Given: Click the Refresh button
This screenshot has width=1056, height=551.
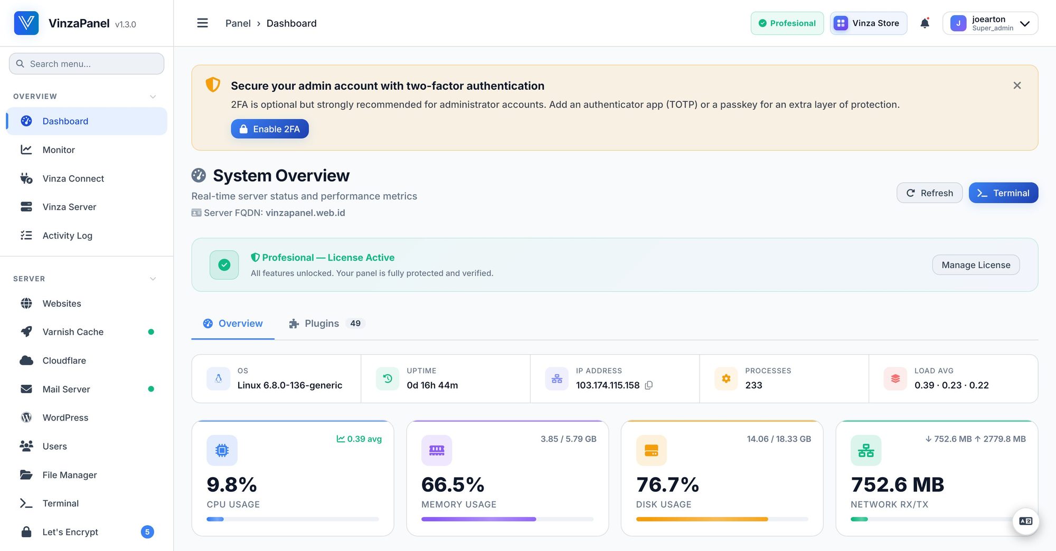Looking at the screenshot, I should [929, 193].
